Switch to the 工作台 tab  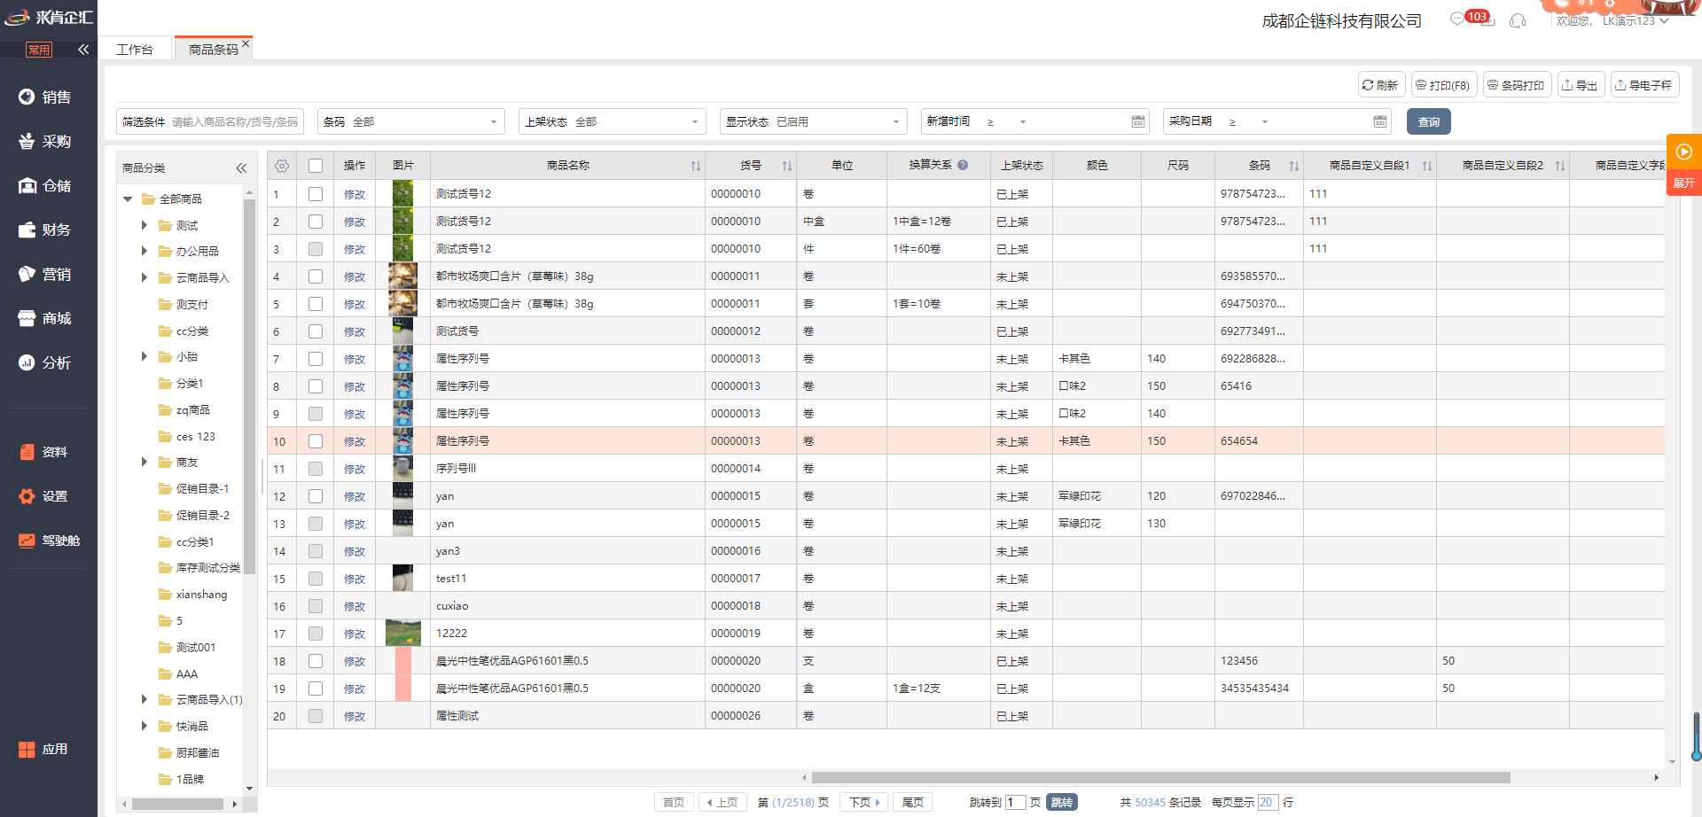tap(135, 50)
